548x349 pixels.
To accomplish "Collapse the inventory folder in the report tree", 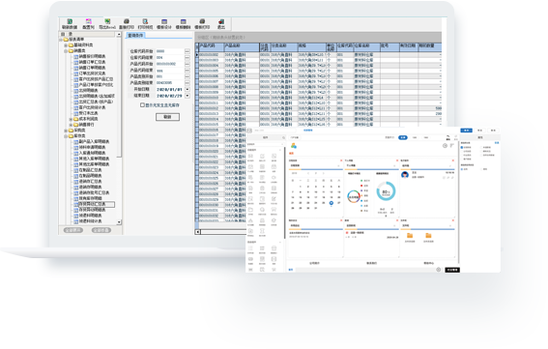I will [x=66, y=136].
